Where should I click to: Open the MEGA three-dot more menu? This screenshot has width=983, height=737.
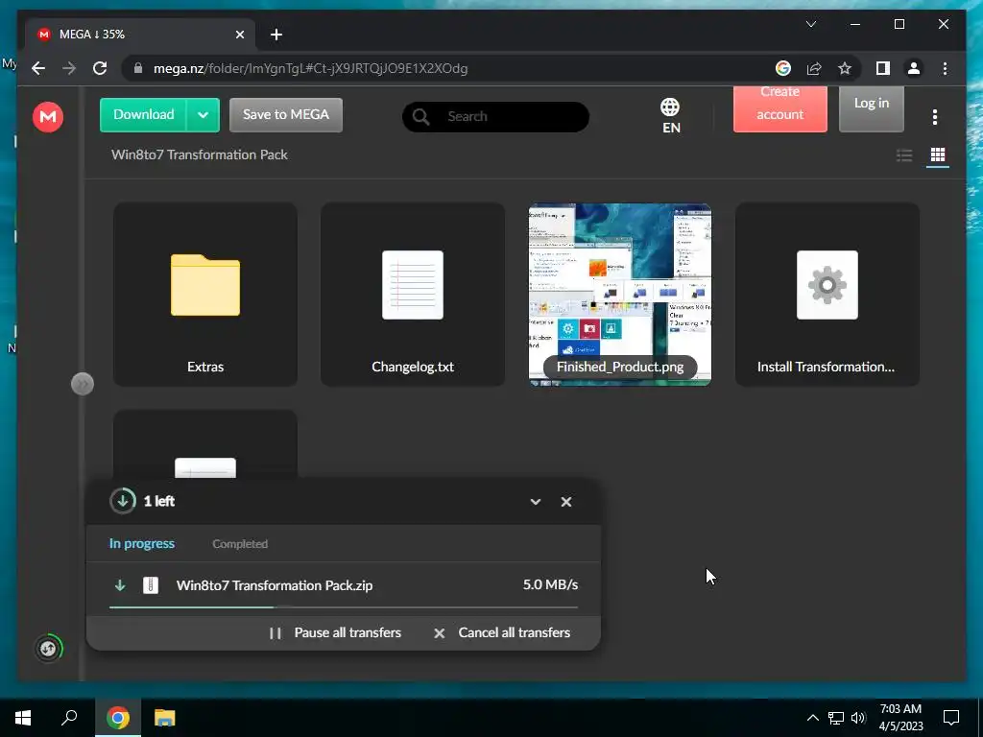pyautogui.click(x=935, y=116)
